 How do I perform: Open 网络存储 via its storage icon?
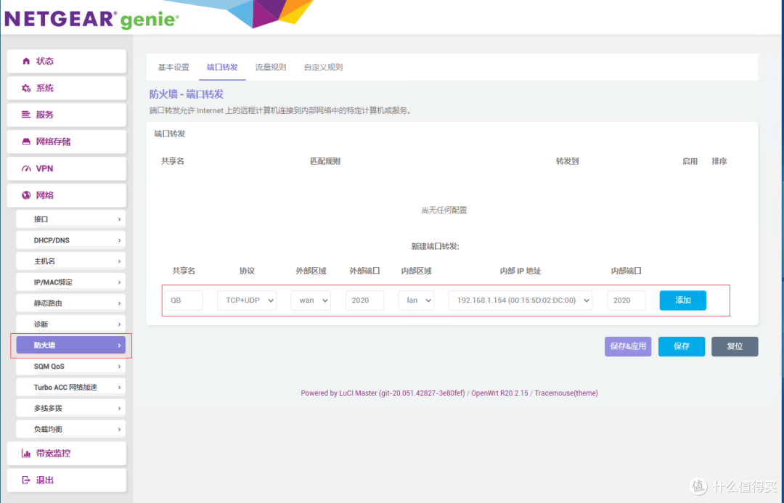point(26,142)
